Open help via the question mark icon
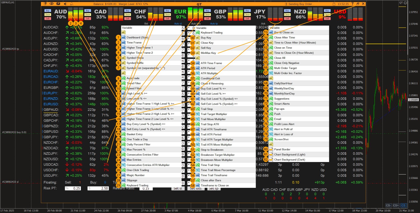Screen dimensions: 420x213 [x=353, y=4]
